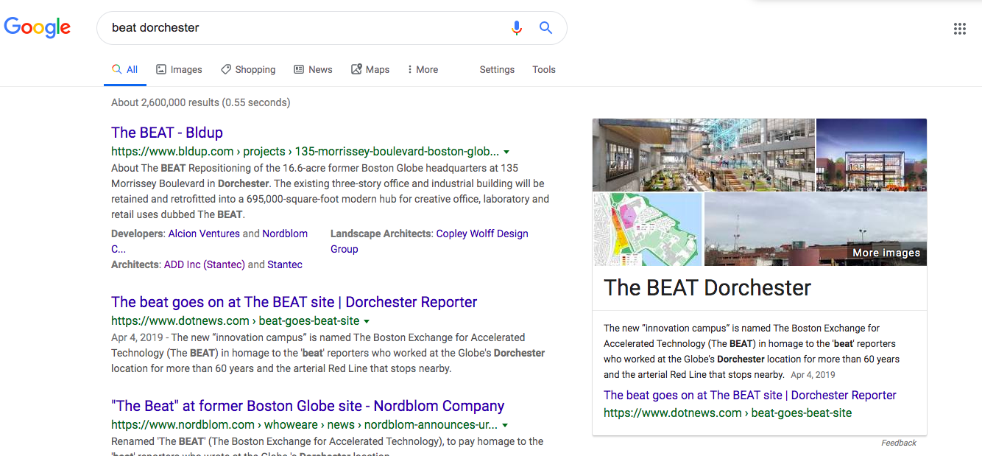View the interior atrium rendering thumbnail
982x456 pixels.
(x=704, y=155)
